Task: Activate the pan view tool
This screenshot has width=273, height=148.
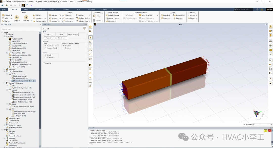Action: click(90, 46)
